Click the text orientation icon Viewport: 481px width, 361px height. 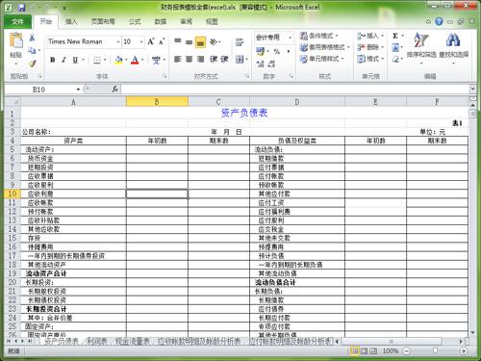214,41
